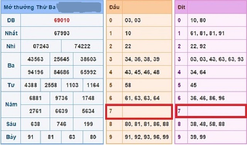The height and width of the screenshot is (145, 247).
Task: Select the Sáu number 746
Action: click(x=61, y=124)
